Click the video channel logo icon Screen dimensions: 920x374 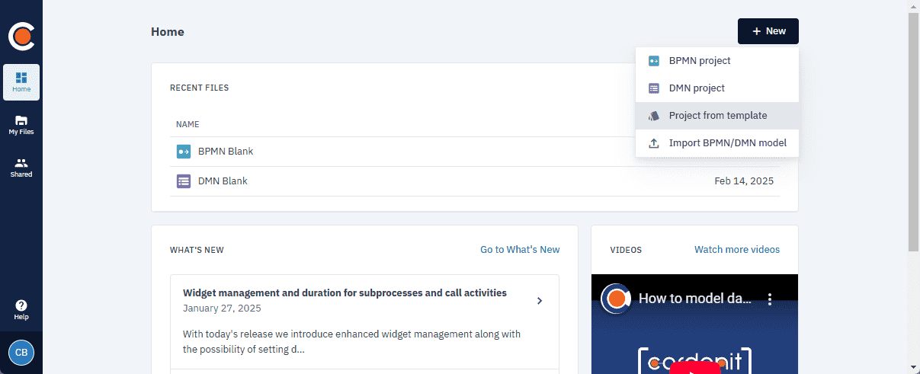(x=616, y=299)
